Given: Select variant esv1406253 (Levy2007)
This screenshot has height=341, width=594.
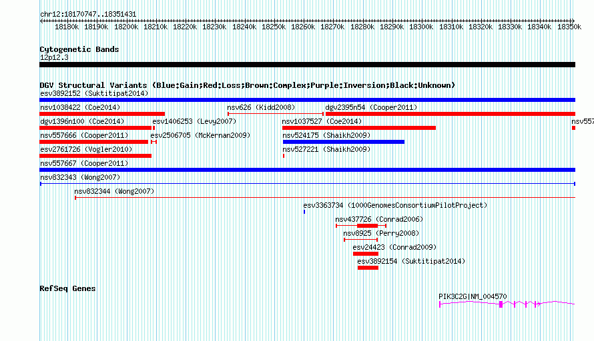Looking at the screenshot, I should [x=194, y=121].
